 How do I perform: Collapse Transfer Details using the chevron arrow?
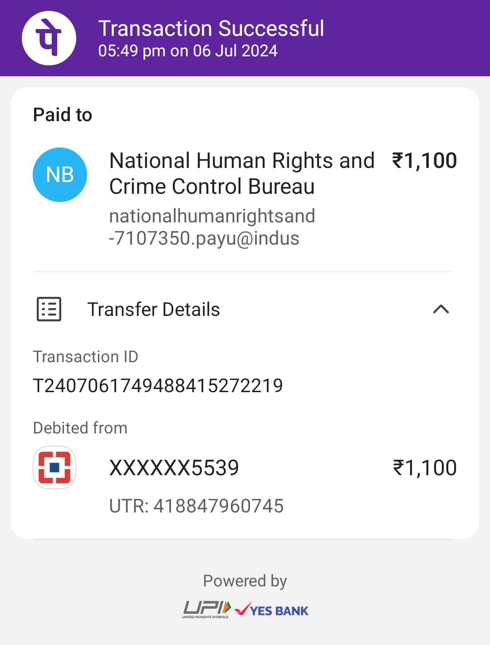pyautogui.click(x=441, y=310)
